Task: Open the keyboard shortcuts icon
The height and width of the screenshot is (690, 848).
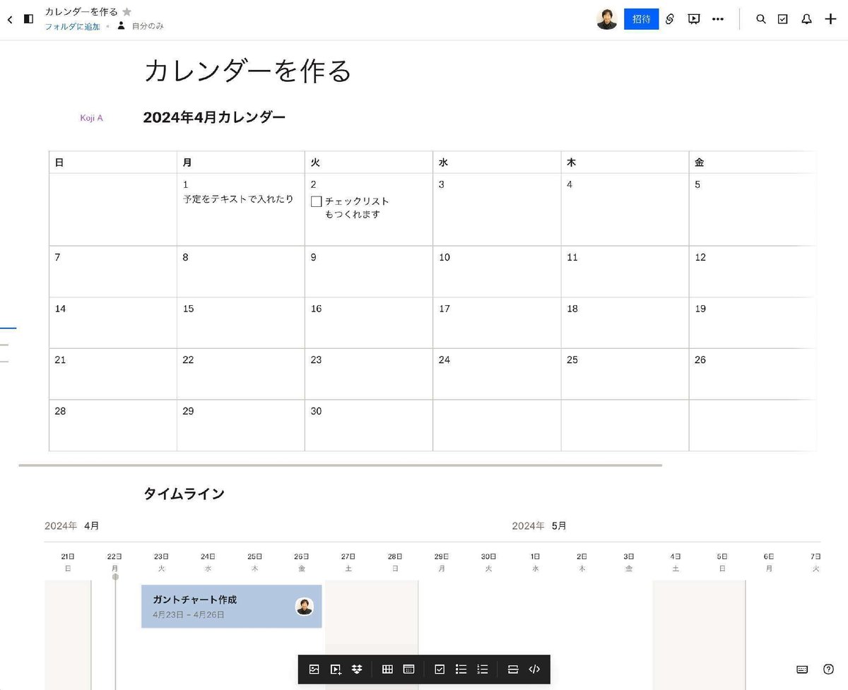Action: [802, 669]
